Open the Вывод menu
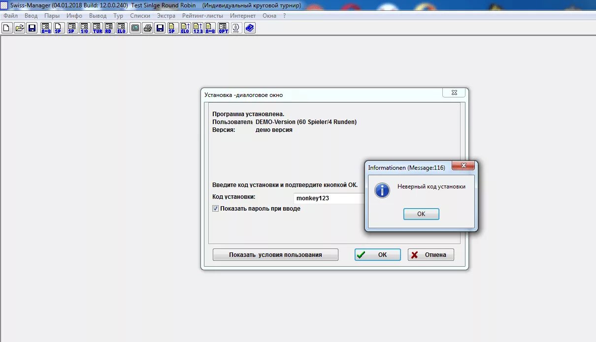596x342 pixels. 98,16
